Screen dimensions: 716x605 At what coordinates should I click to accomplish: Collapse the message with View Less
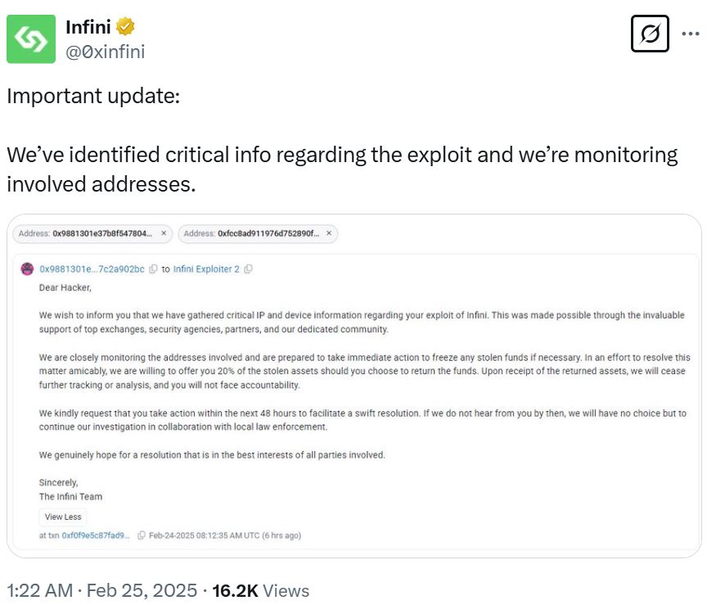pyautogui.click(x=62, y=517)
